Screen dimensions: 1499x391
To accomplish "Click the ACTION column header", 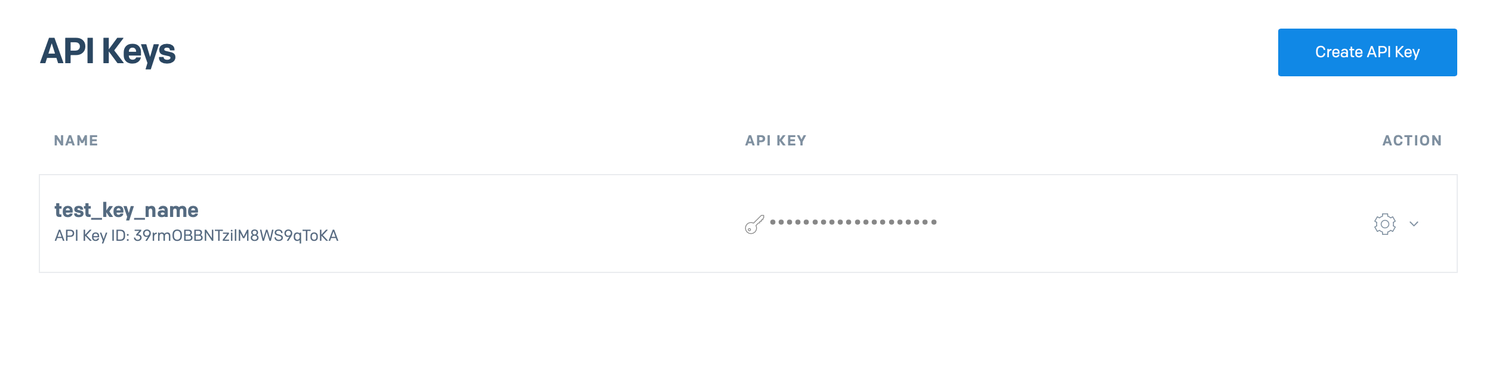I will pos(1412,141).
